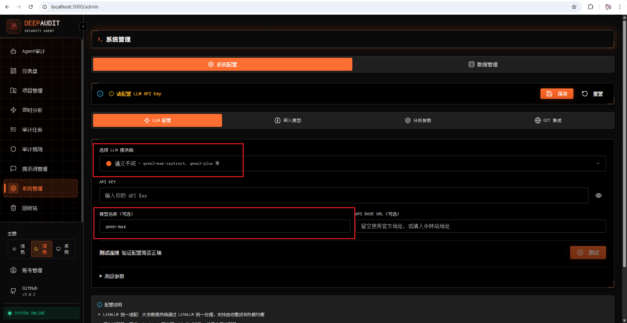The image size is (627, 323).
Task: Click the API Key input field
Action: click(344, 195)
